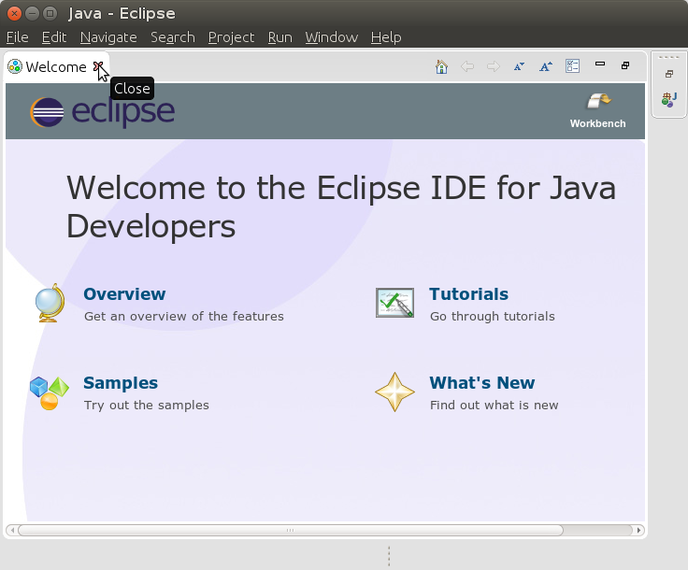
Task: Close the Welcome tab
Action: [98, 66]
